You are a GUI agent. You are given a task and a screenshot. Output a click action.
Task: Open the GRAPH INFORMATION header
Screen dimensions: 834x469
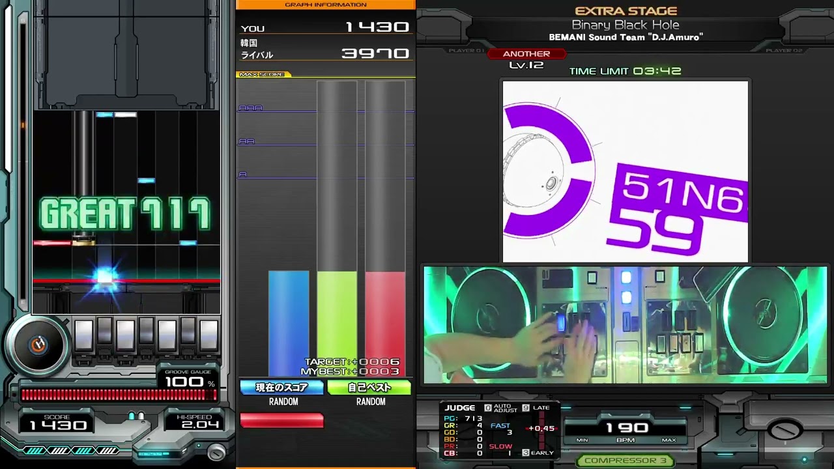click(326, 5)
